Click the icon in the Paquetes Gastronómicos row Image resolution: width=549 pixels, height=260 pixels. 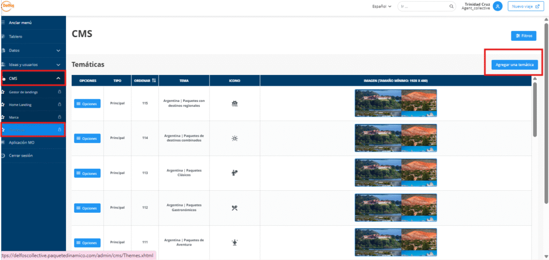point(234,207)
